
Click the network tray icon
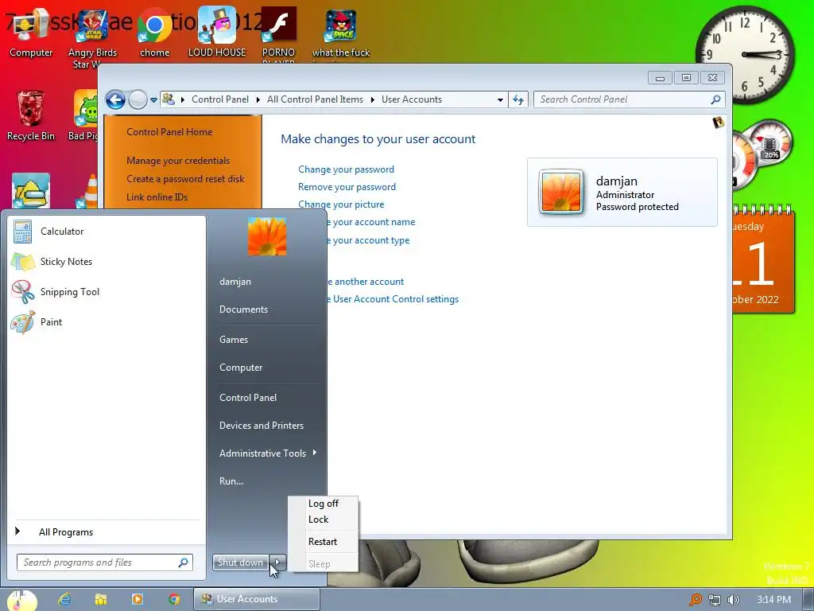pos(715,600)
